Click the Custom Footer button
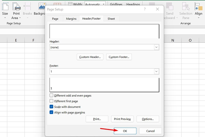Viewport: 205px width, 137px height. 119,57
